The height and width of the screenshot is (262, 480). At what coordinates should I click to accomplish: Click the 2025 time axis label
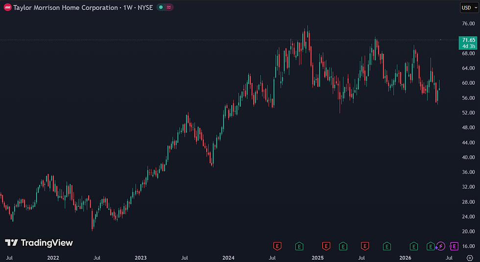click(317, 258)
